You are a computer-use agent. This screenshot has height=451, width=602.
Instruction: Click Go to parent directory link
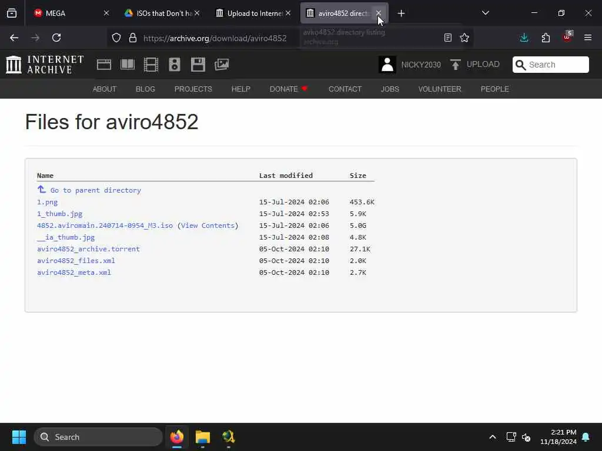point(96,190)
